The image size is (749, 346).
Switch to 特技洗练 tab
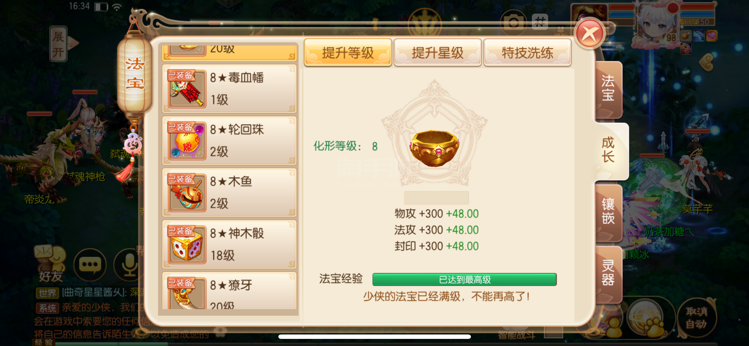527,53
